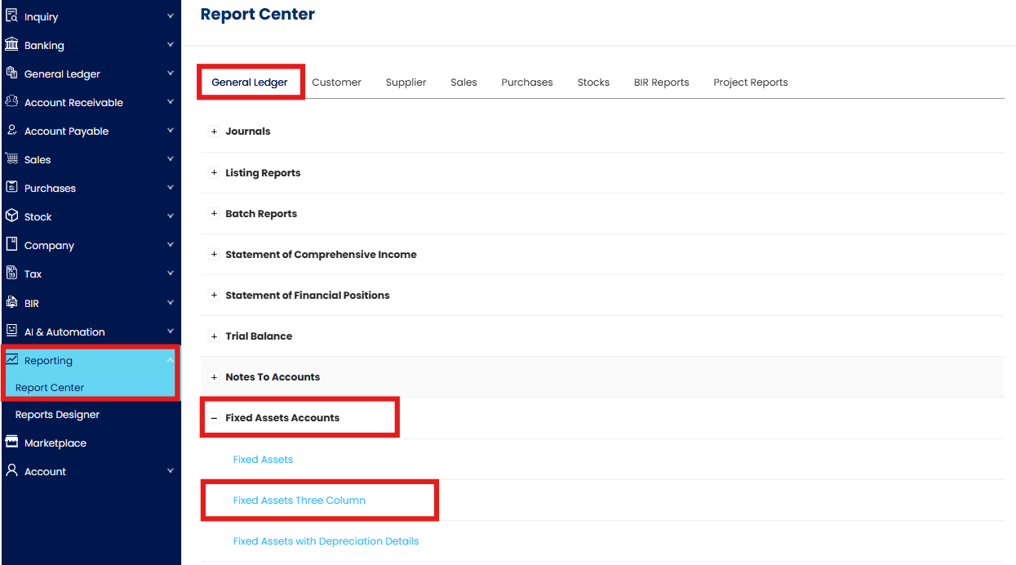Expand the General Ledger sidebar chevron
Screen dimensions: 1016x565
170,73
